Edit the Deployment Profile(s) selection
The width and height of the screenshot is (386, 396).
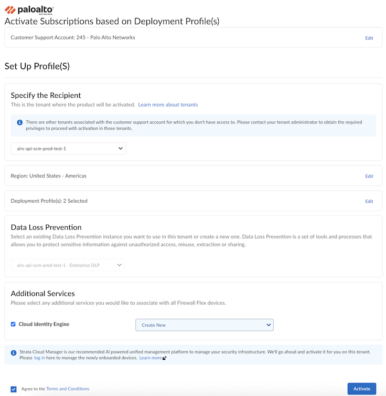pos(369,202)
